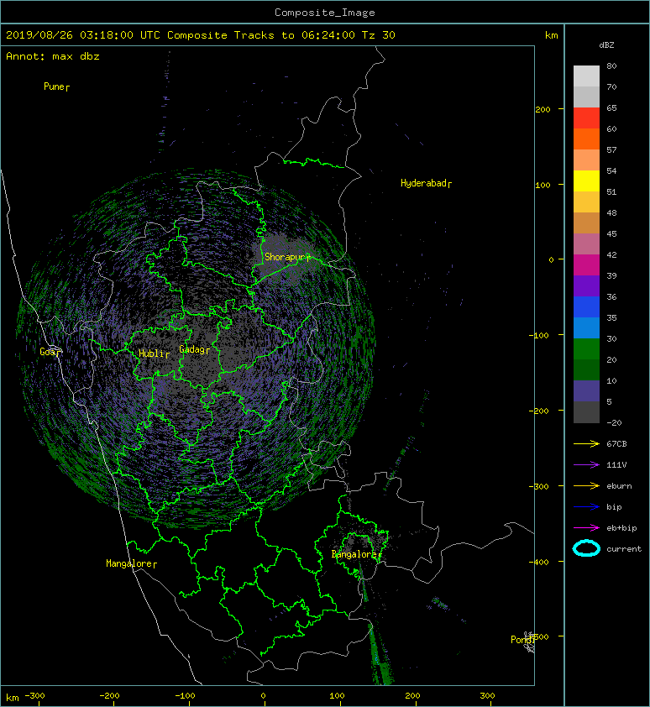Viewport: 650px width, 707px height.
Task: Click the blue 36 dBZ swatch
Action: 586,306
